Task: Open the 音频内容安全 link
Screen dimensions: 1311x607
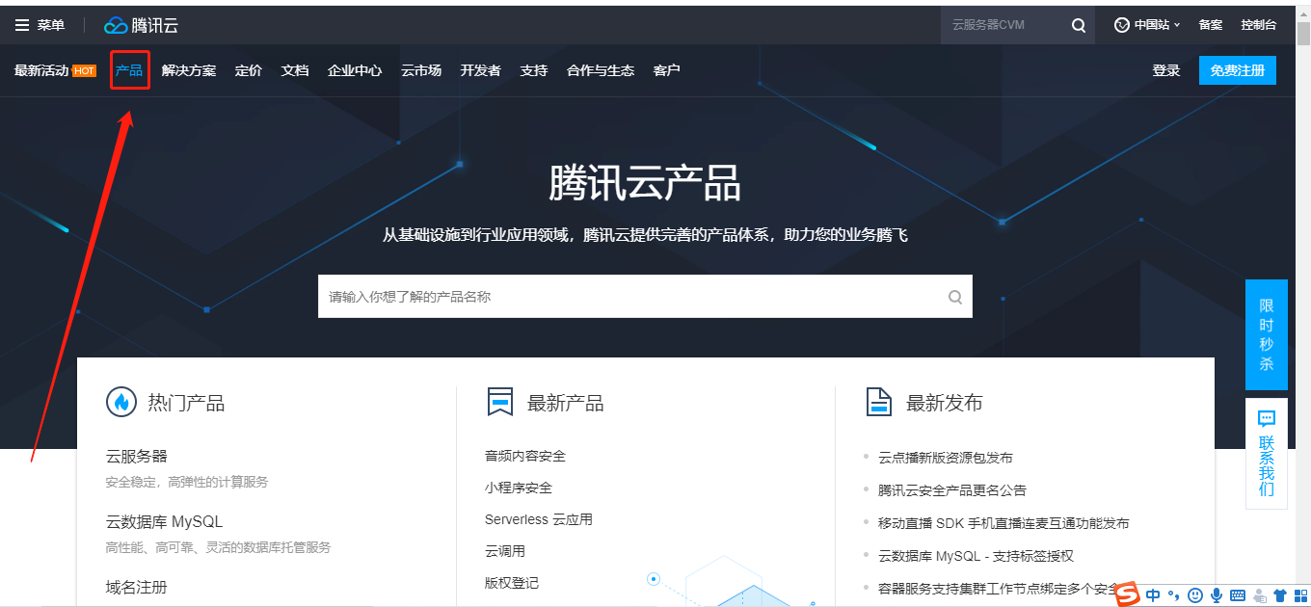Action: (x=525, y=456)
